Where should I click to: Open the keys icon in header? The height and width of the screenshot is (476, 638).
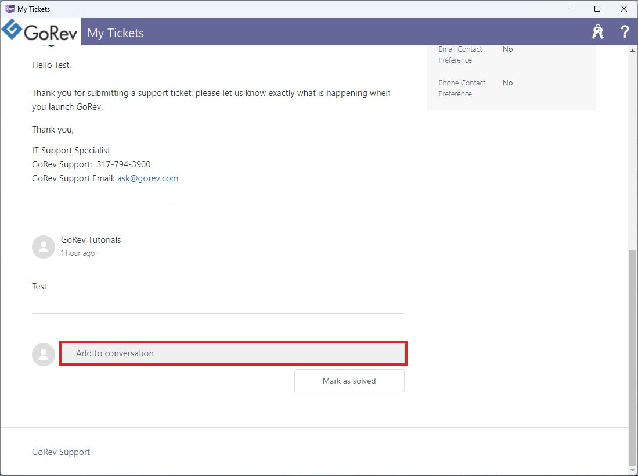[x=598, y=32]
